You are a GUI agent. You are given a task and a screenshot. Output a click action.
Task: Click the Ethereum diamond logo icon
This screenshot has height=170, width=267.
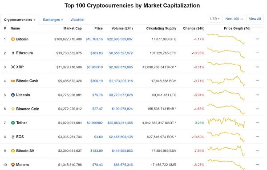click(x=13, y=53)
